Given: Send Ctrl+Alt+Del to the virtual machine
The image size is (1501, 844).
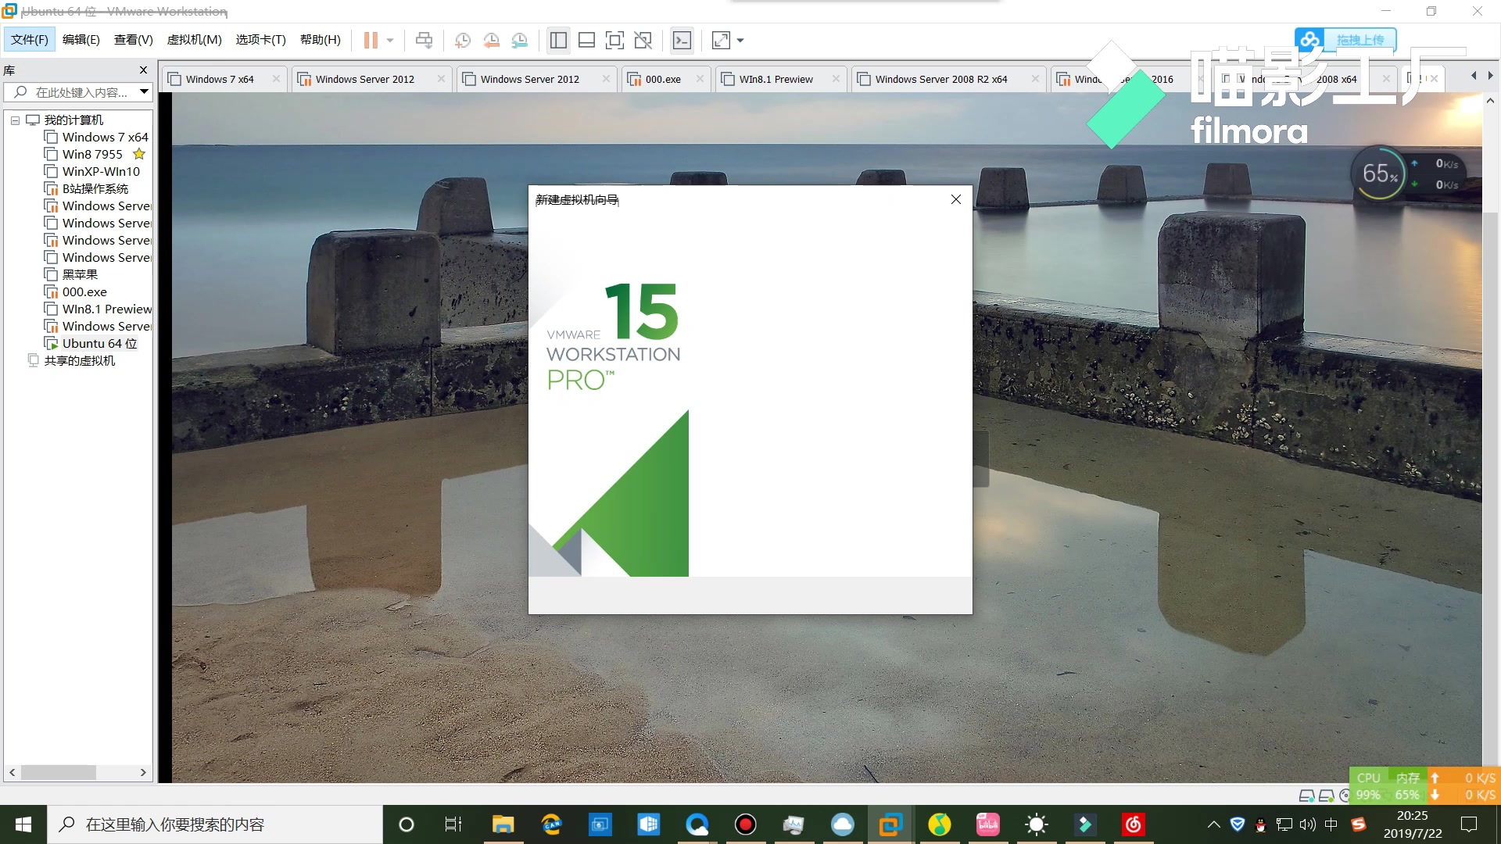Looking at the screenshot, I should pos(424,40).
